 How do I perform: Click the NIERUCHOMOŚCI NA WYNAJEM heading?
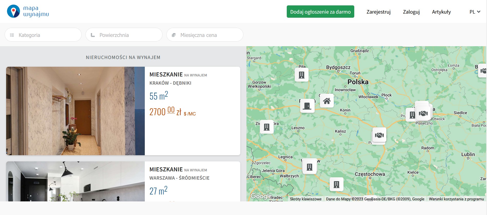click(123, 57)
